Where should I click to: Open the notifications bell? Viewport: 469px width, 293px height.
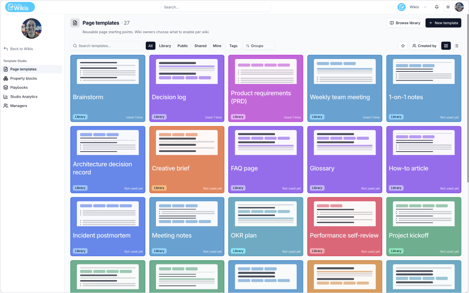[x=437, y=7]
